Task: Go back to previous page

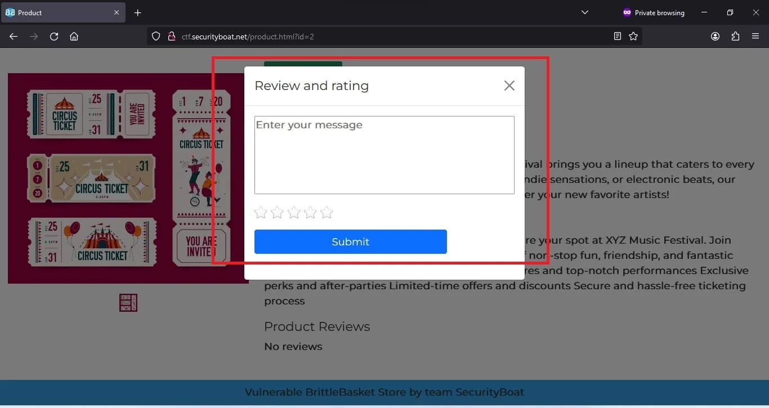Action: pyautogui.click(x=14, y=37)
